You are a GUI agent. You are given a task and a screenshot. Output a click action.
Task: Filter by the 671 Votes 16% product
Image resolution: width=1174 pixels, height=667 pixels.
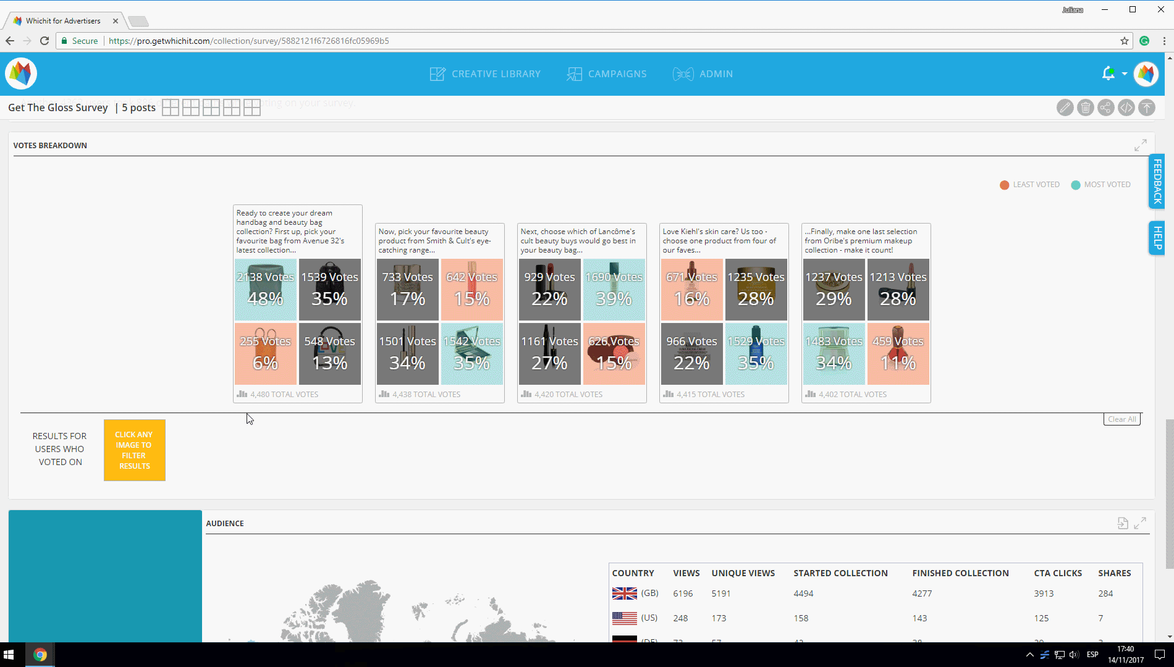(692, 290)
